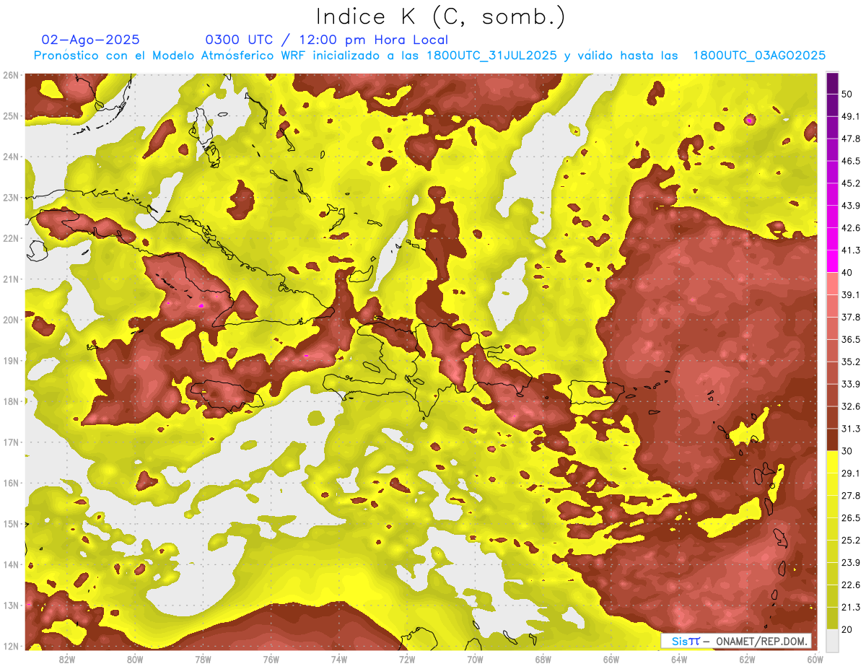Pick the dark purple swatch above 50 on the scale

[832, 83]
